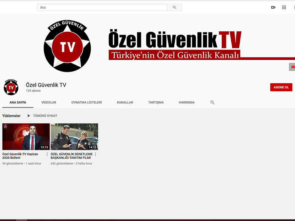Open options menu for Tanıtım Filmi video

tap(95, 154)
